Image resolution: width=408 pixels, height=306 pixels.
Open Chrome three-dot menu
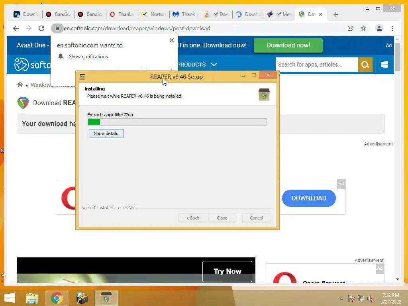(x=392, y=28)
